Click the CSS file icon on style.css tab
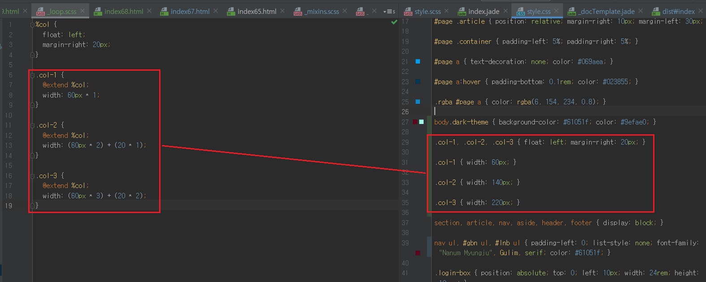The width and height of the screenshot is (706, 282). tap(520, 12)
